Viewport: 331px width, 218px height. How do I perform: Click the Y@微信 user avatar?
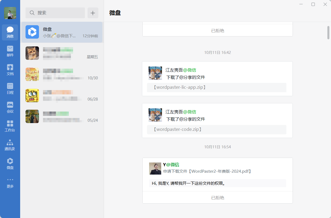155,168
